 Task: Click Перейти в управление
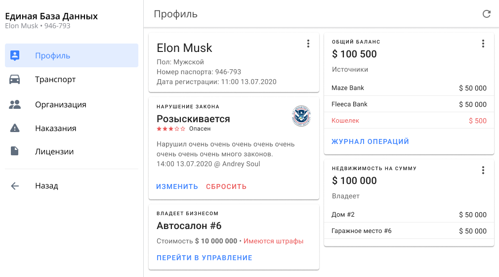click(205, 258)
